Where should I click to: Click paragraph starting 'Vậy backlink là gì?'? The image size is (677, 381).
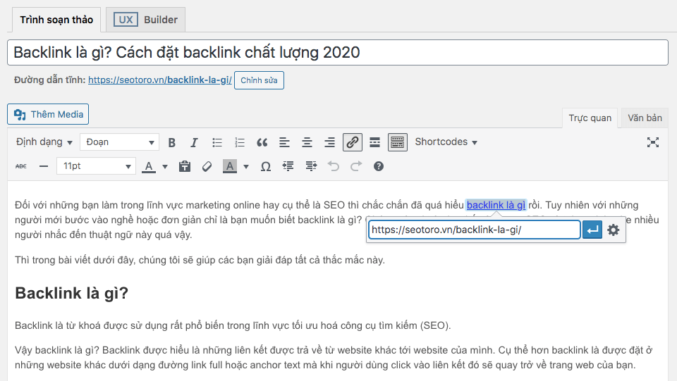334,358
